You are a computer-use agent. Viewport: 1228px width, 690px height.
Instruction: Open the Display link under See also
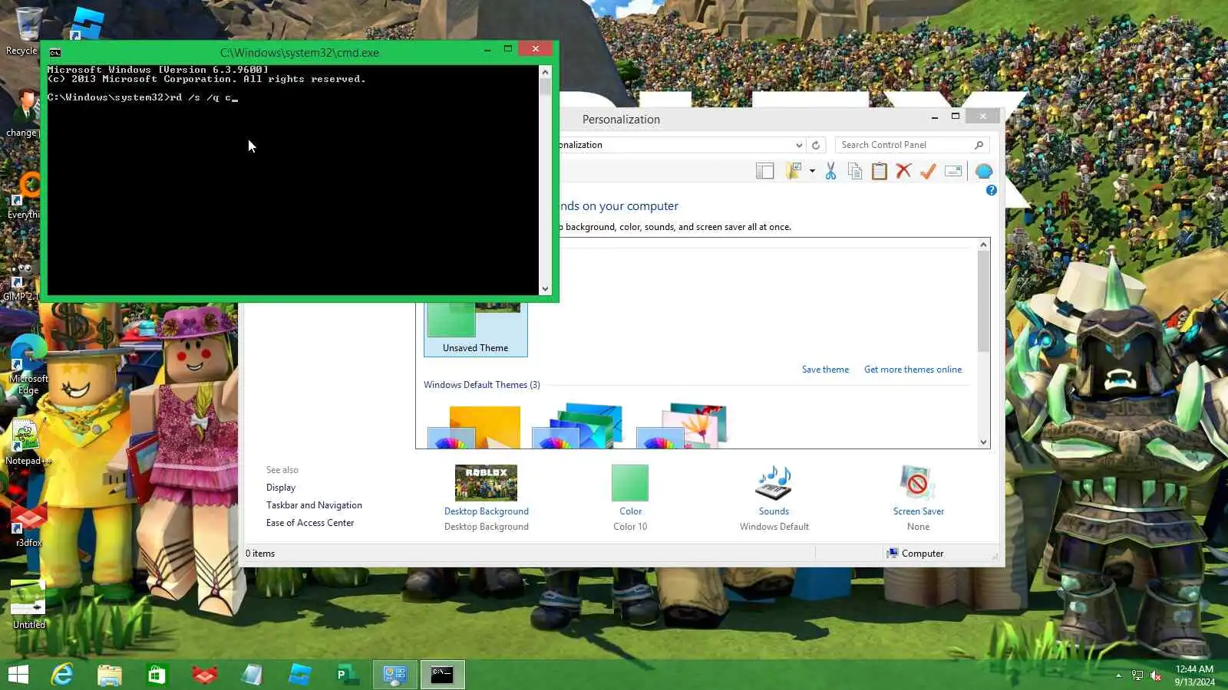281,488
